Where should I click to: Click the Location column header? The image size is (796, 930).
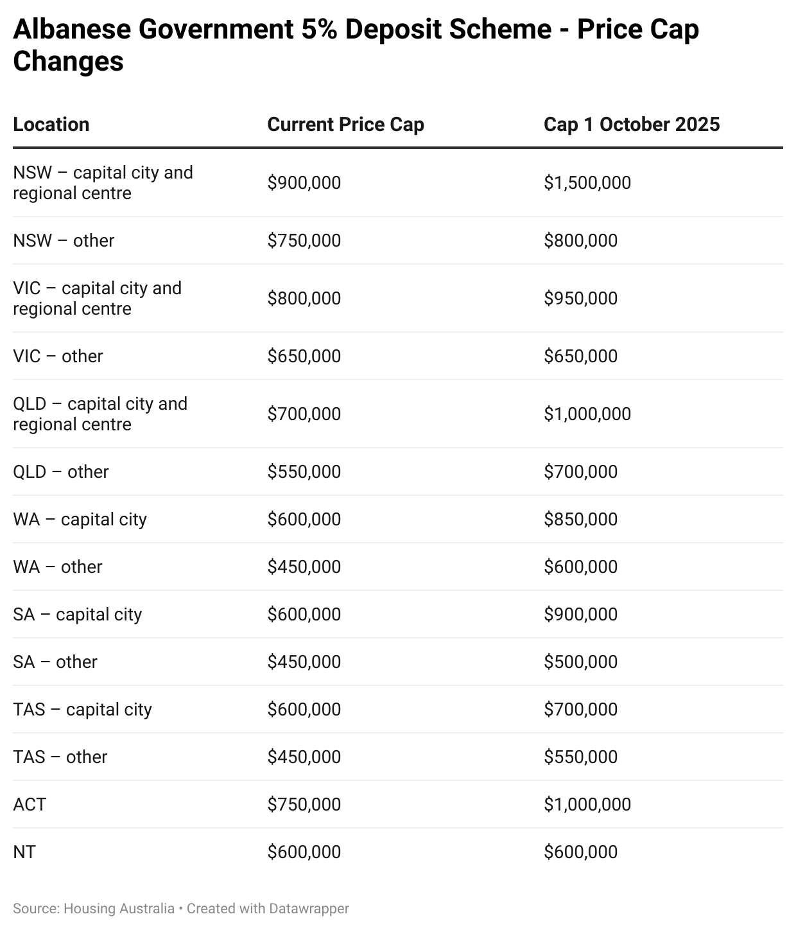pos(51,125)
